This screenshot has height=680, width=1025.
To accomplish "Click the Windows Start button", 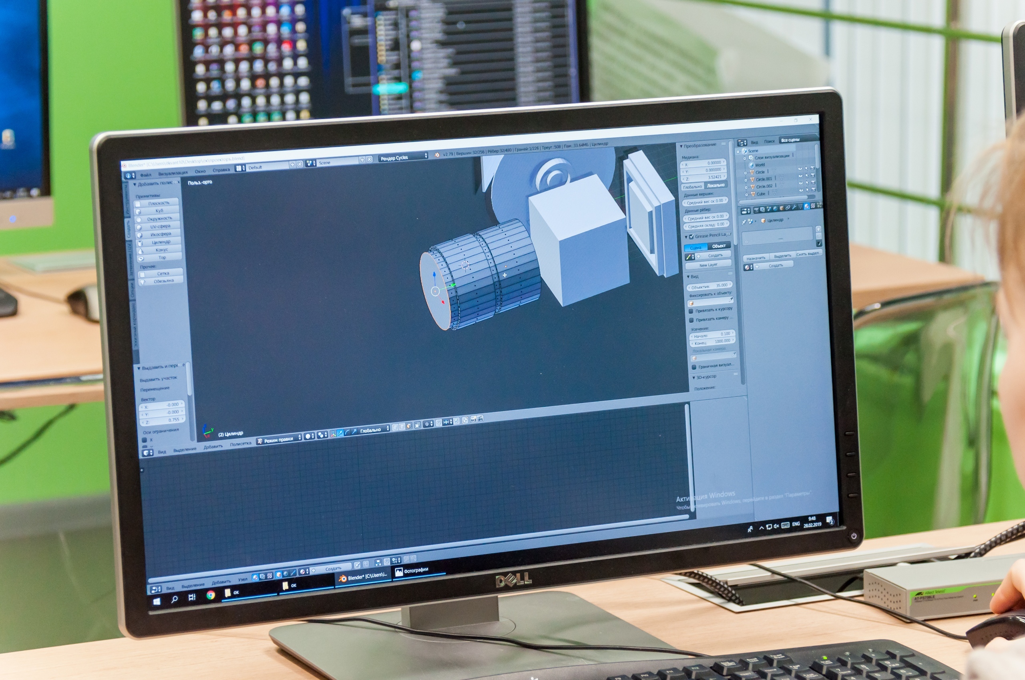I will pyautogui.click(x=157, y=601).
